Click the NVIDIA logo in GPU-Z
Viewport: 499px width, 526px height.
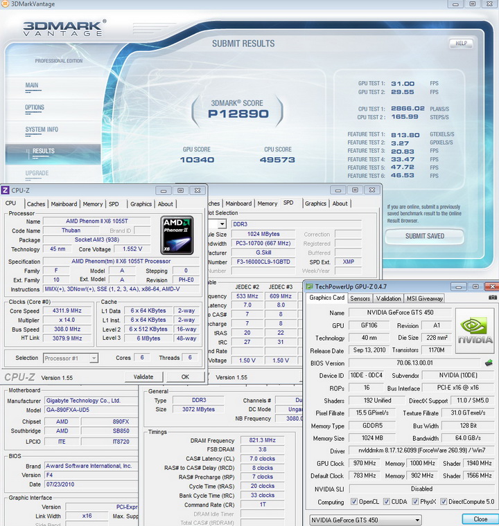pos(475,331)
